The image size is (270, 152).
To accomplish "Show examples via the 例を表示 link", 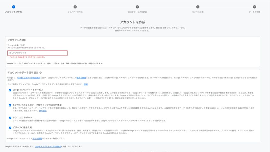I will click(x=43, y=110).
